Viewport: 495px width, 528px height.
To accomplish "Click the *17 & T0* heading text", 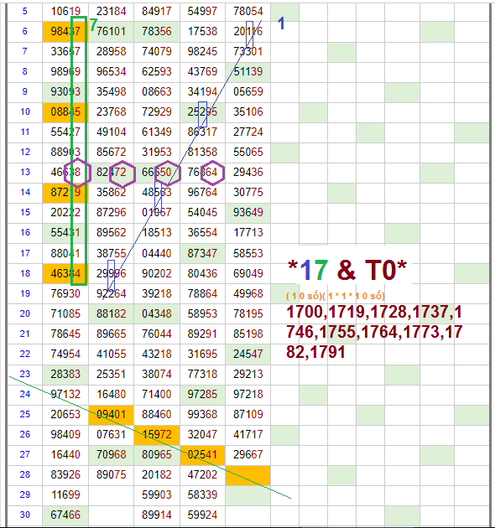I will click(347, 270).
